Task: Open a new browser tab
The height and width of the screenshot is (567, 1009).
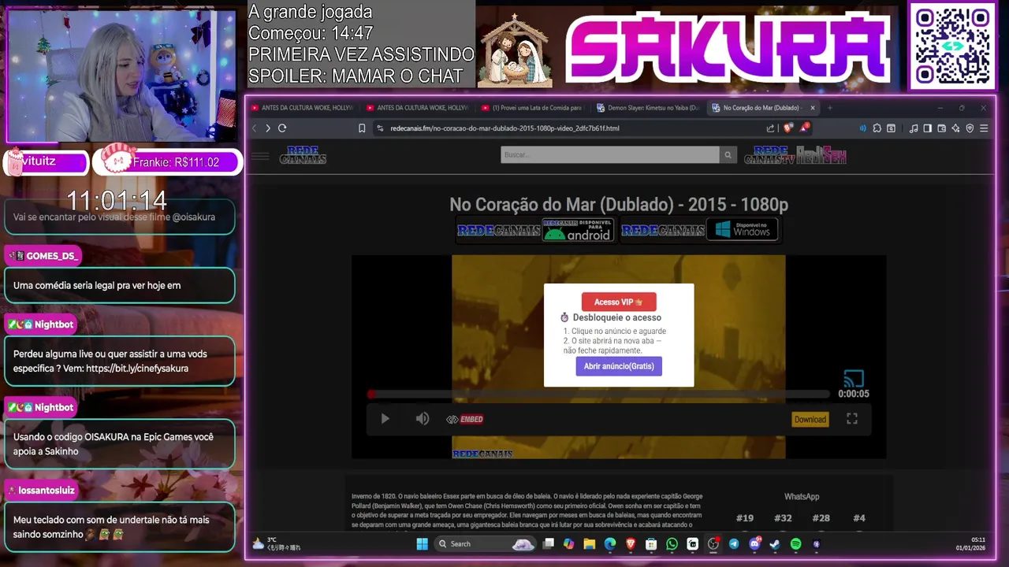Action: click(x=830, y=108)
